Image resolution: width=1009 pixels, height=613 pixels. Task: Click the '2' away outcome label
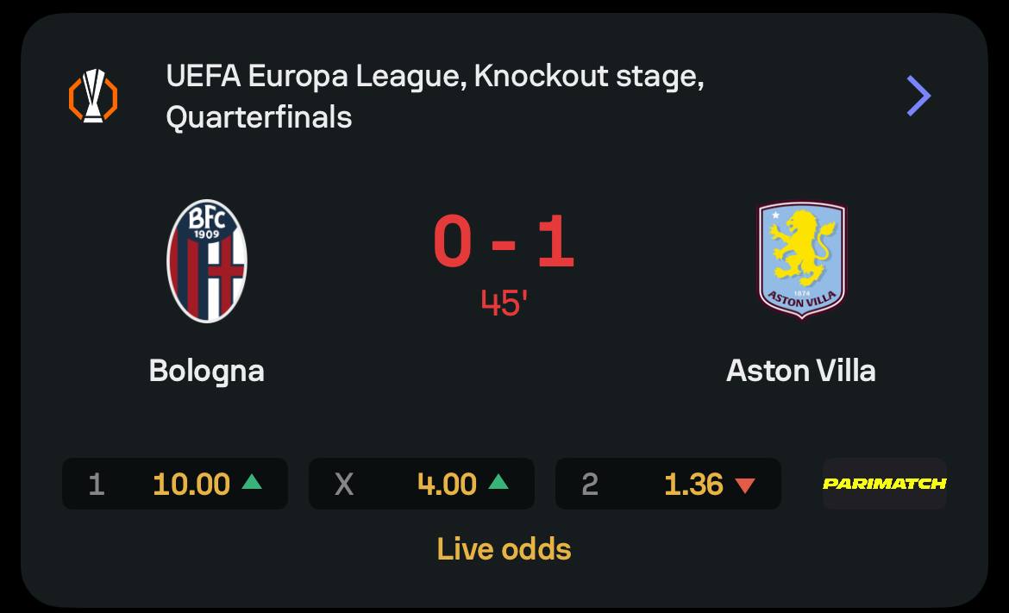590,485
